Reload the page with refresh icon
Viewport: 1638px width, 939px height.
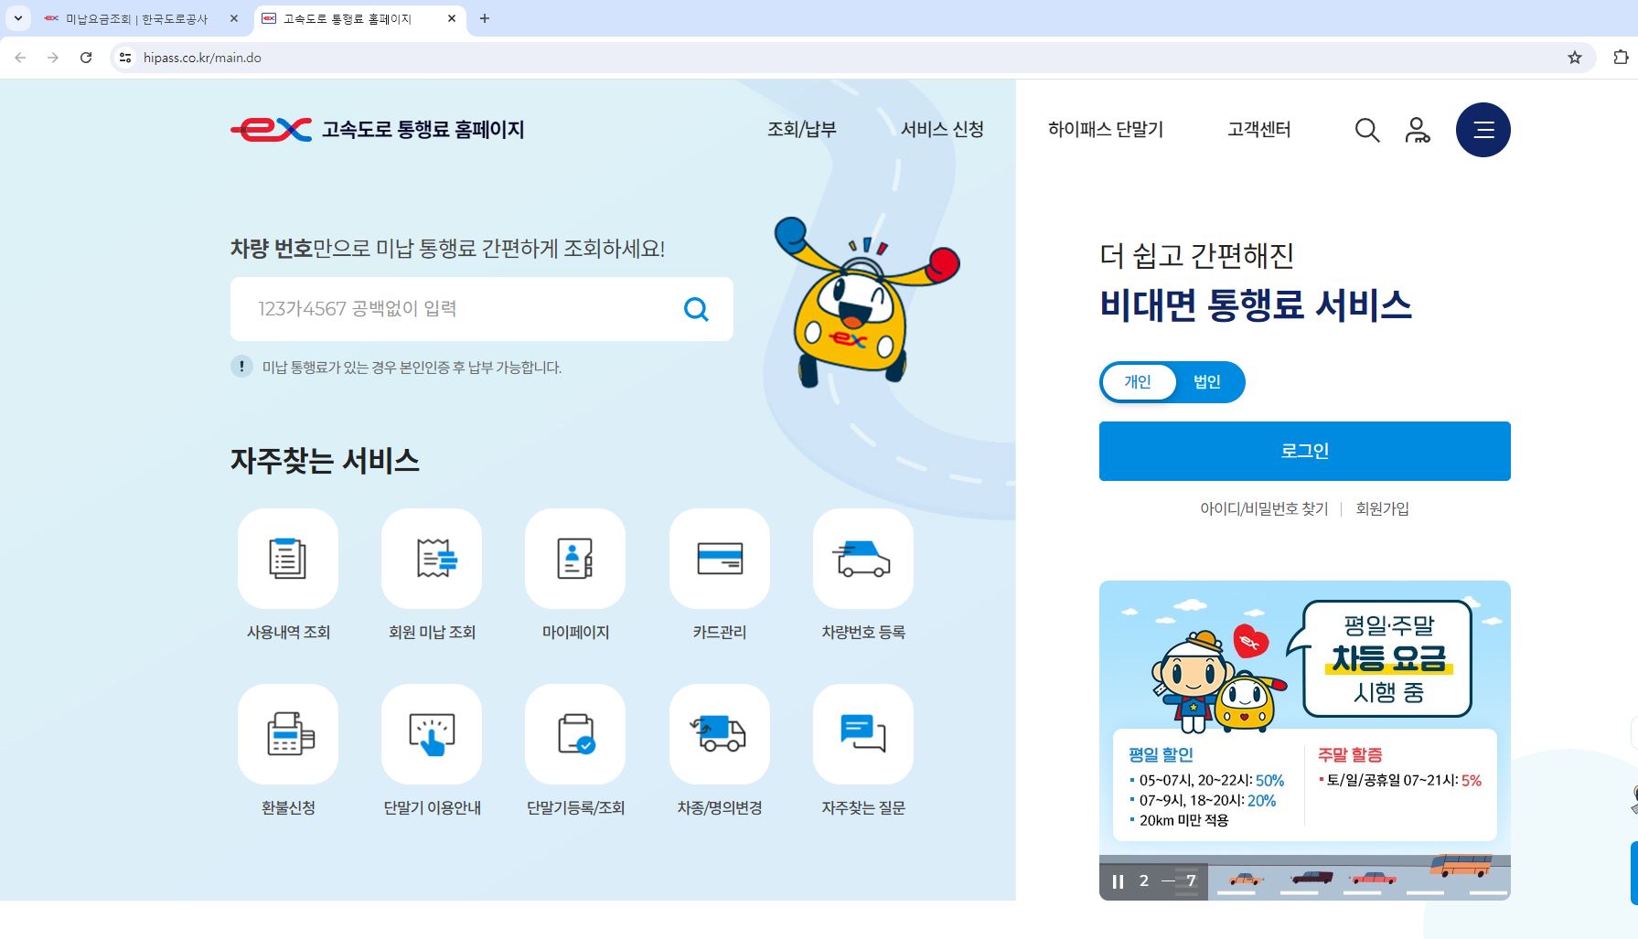pos(86,58)
